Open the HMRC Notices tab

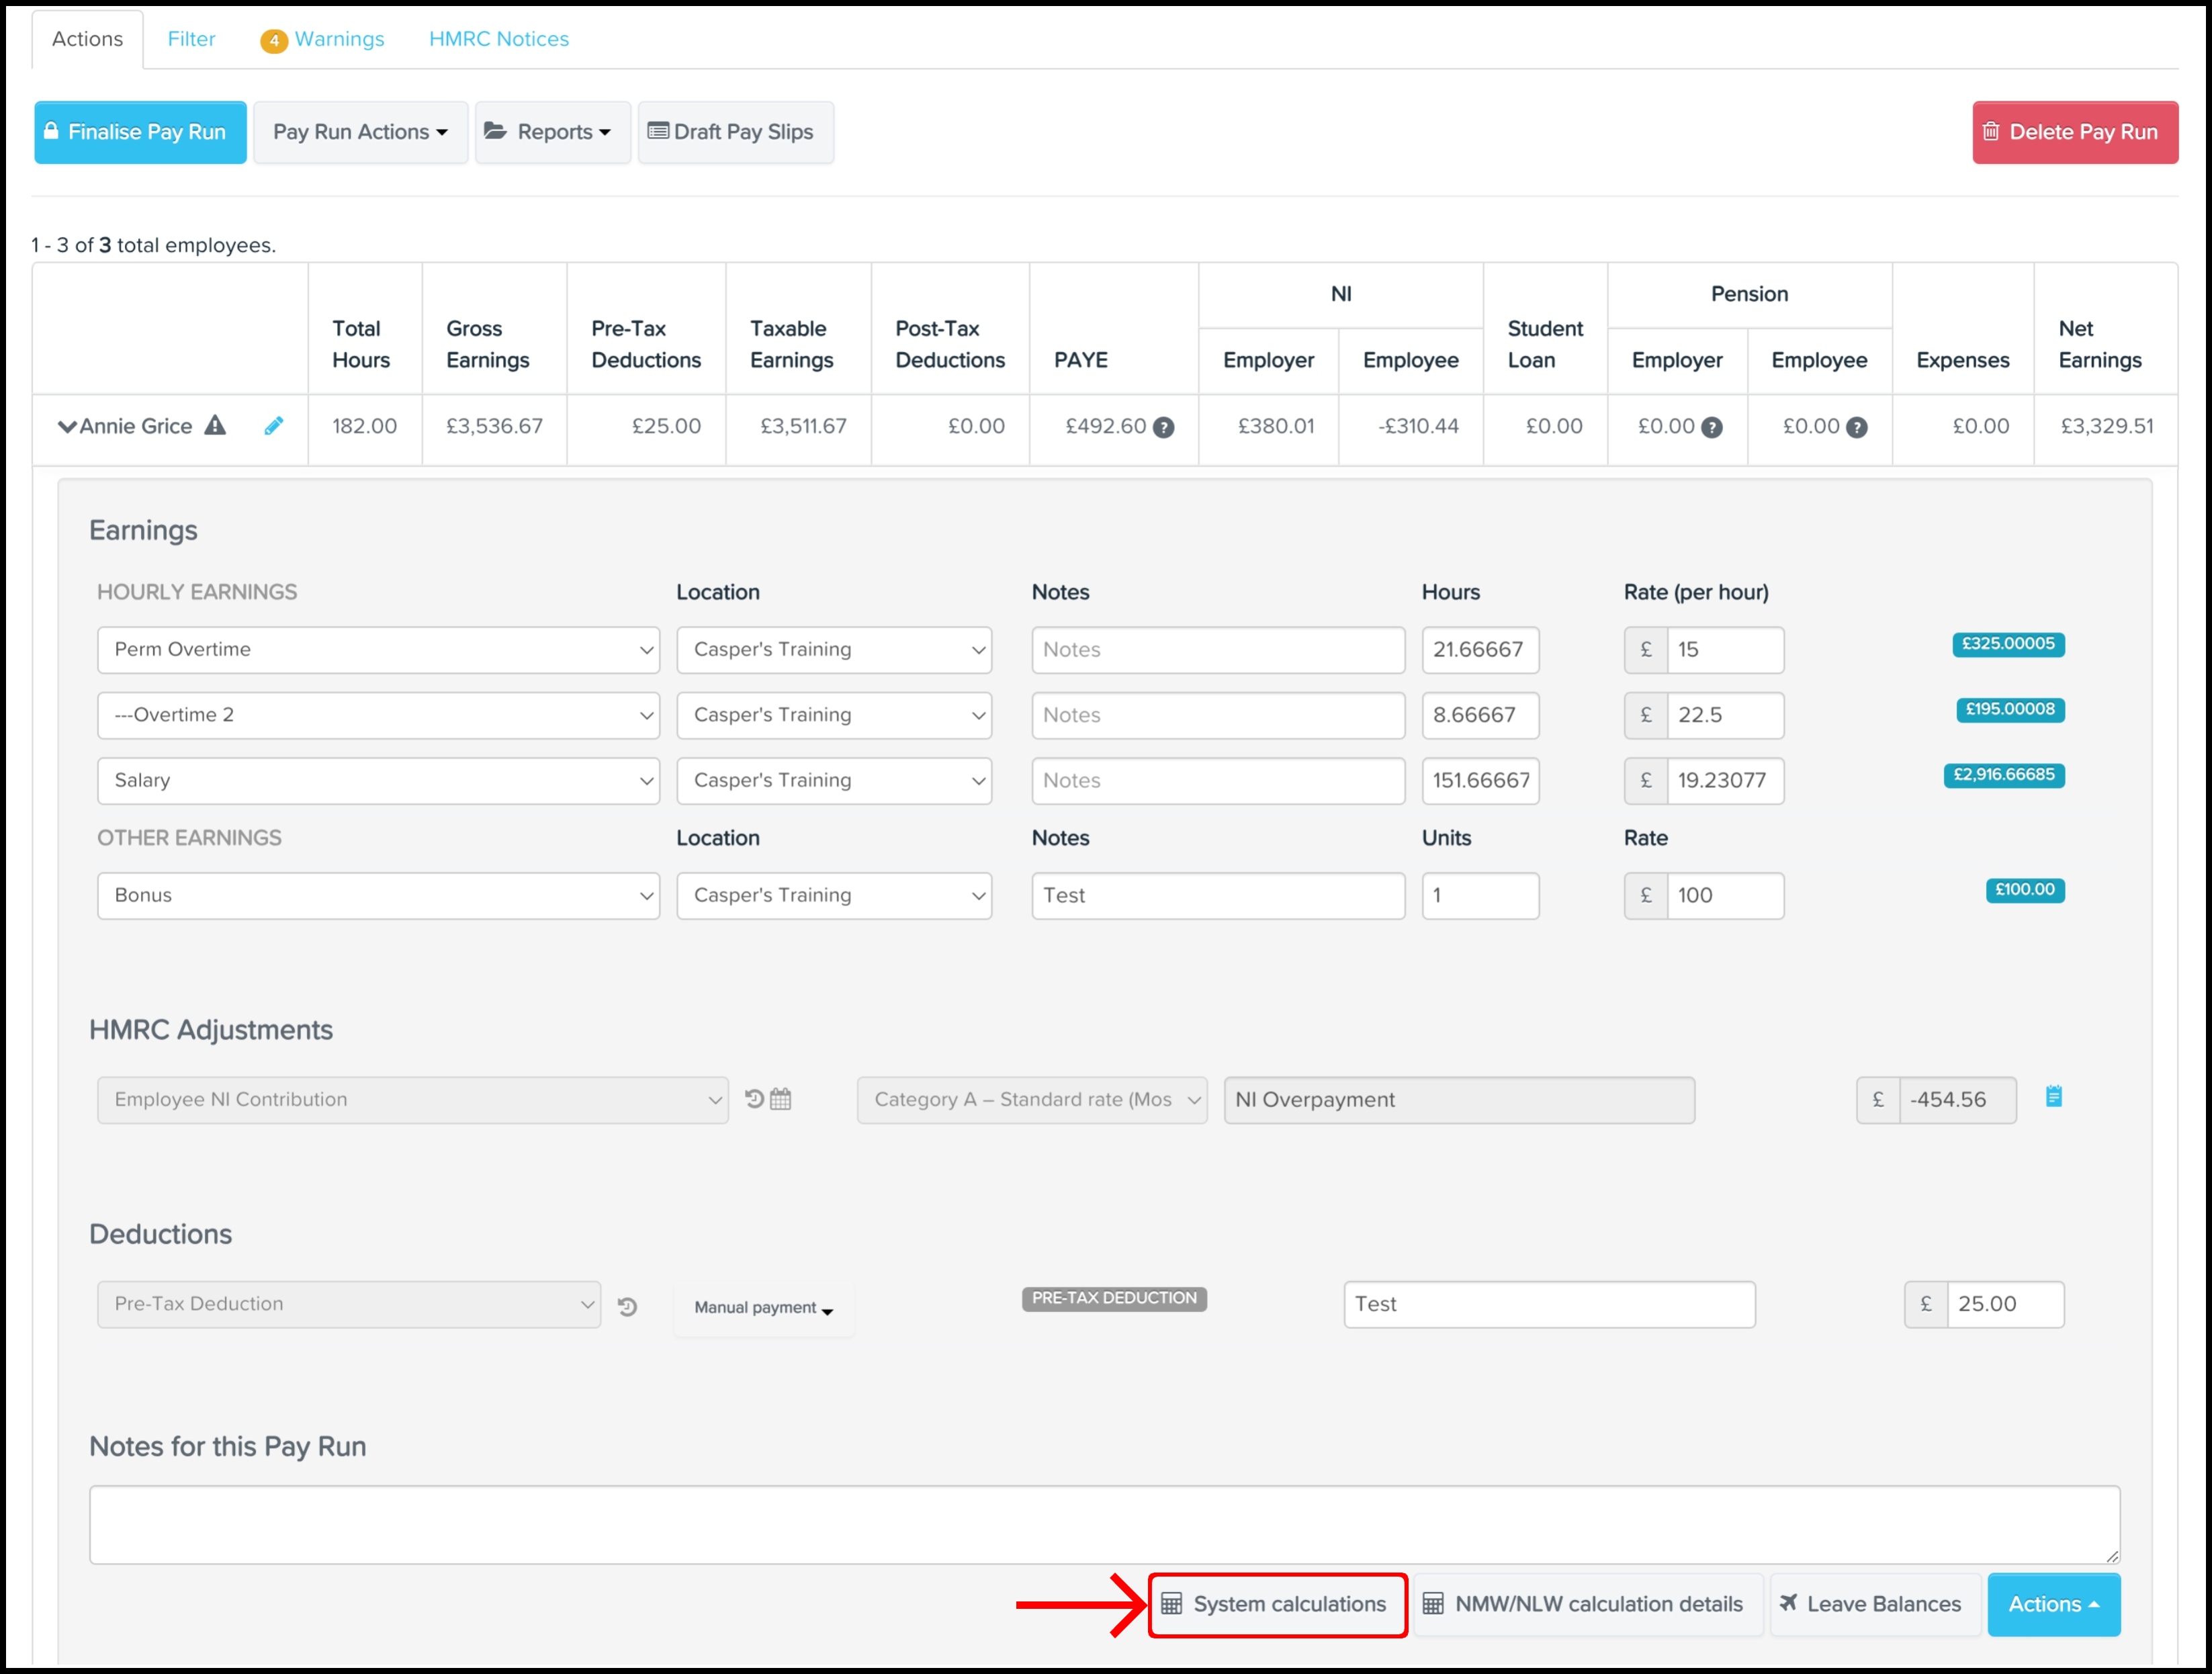pyautogui.click(x=498, y=39)
